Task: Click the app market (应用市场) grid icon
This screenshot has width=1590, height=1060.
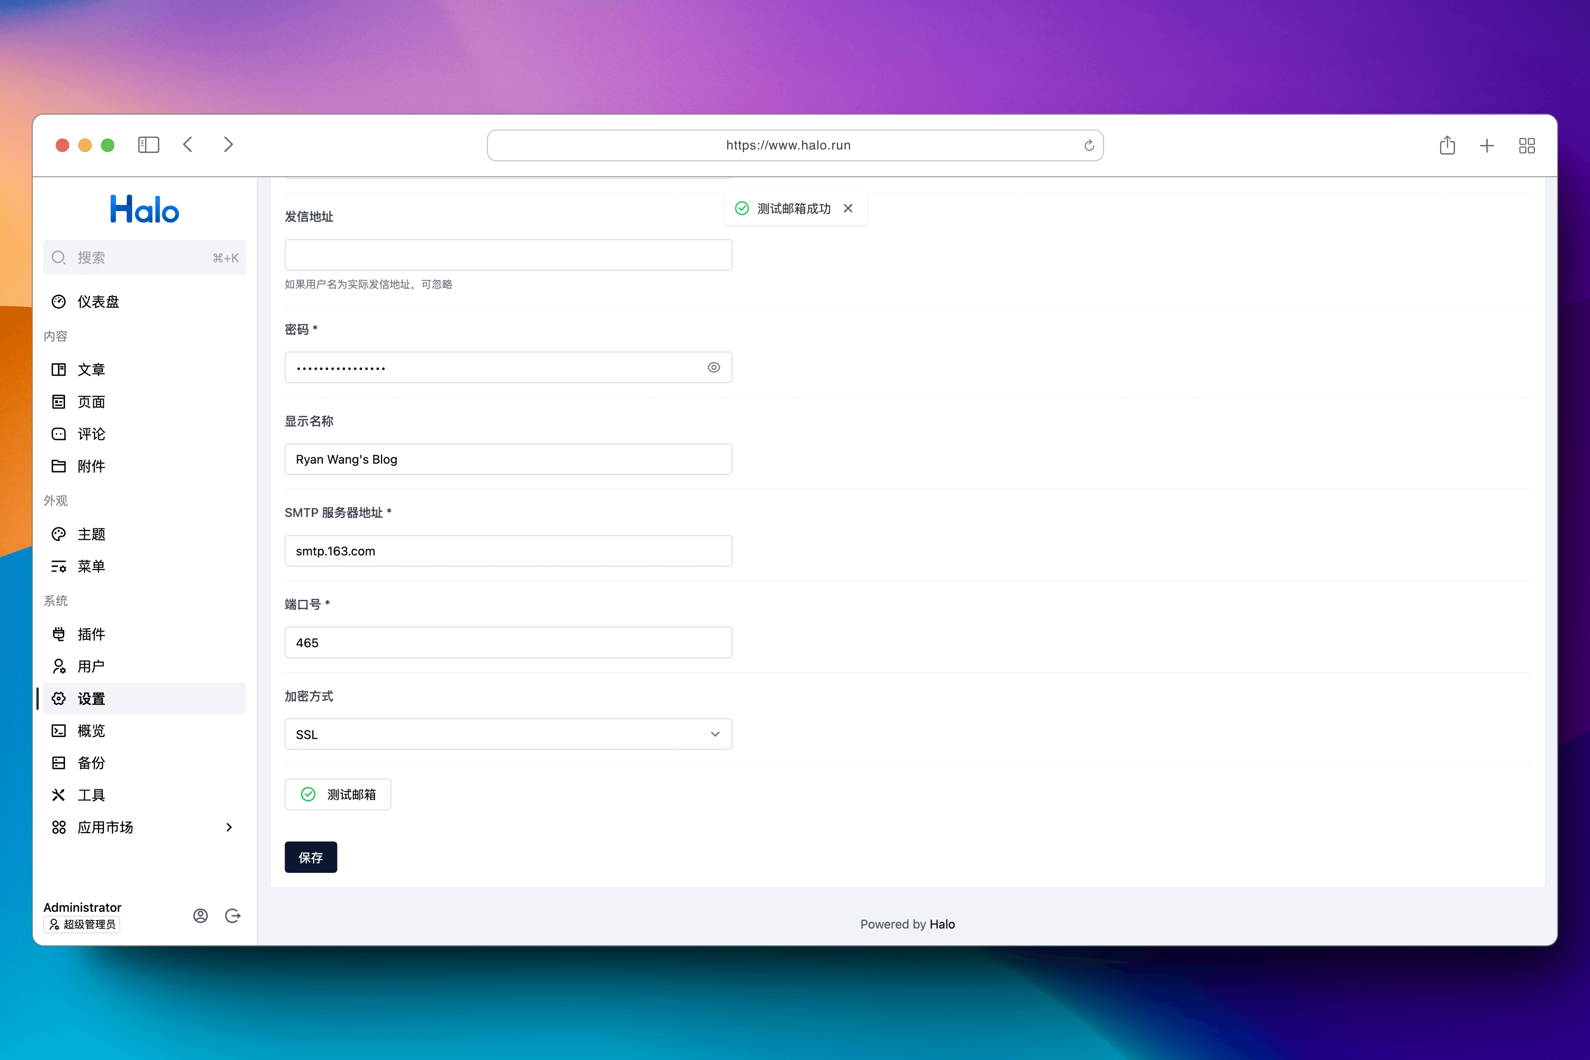Action: click(x=59, y=827)
